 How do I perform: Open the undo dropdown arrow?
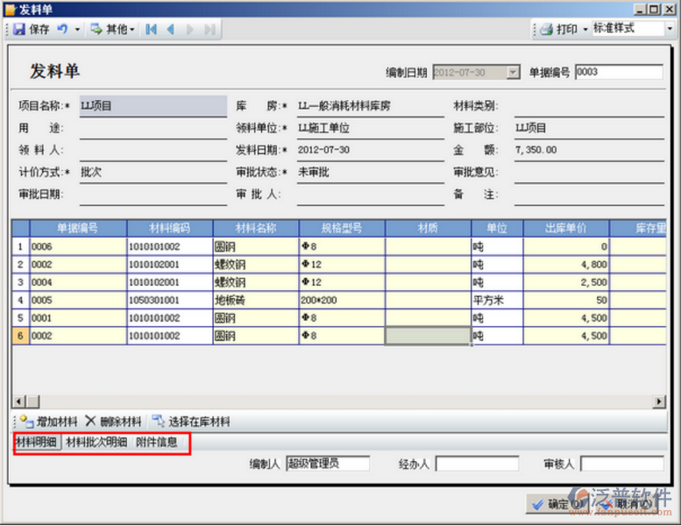[x=77, y=30]
